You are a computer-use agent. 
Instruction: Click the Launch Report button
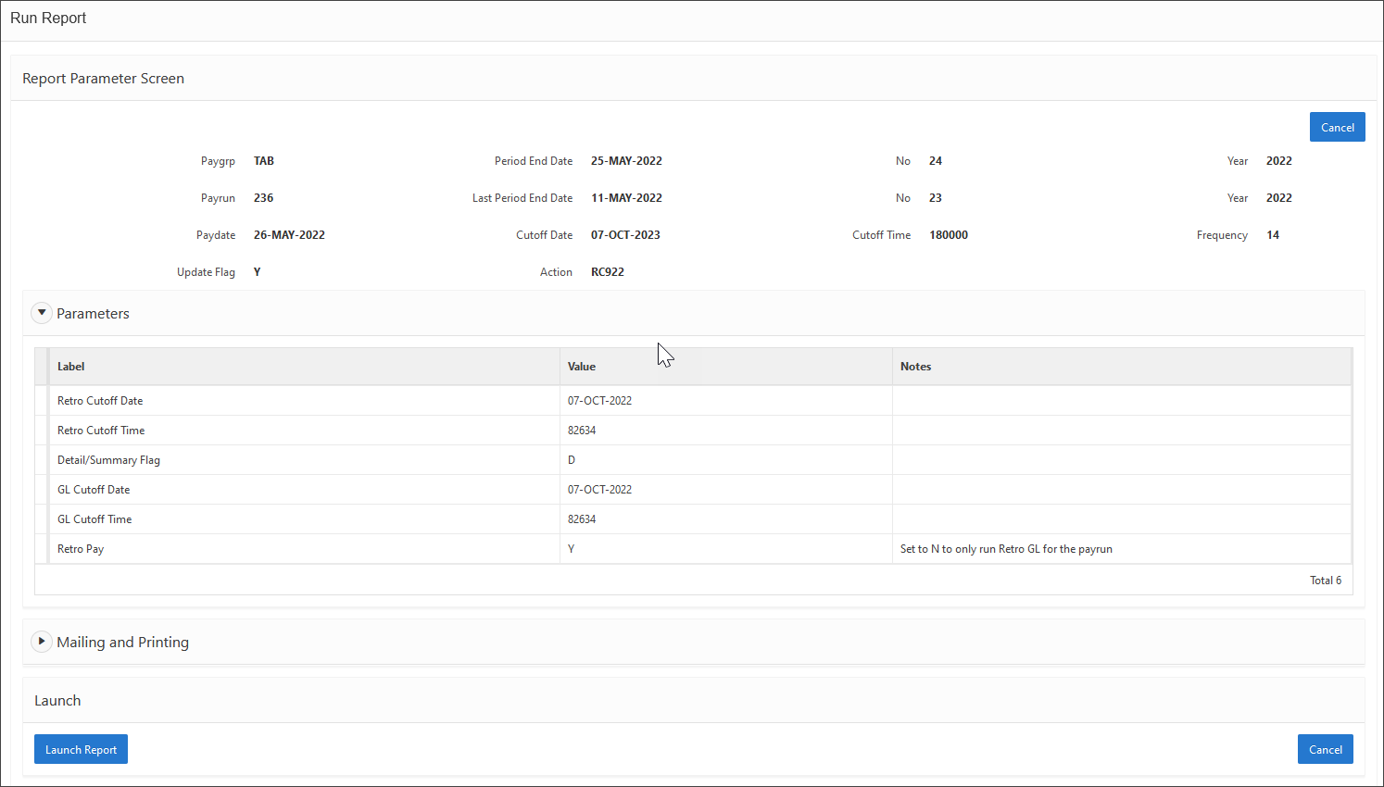click(81, 750)
